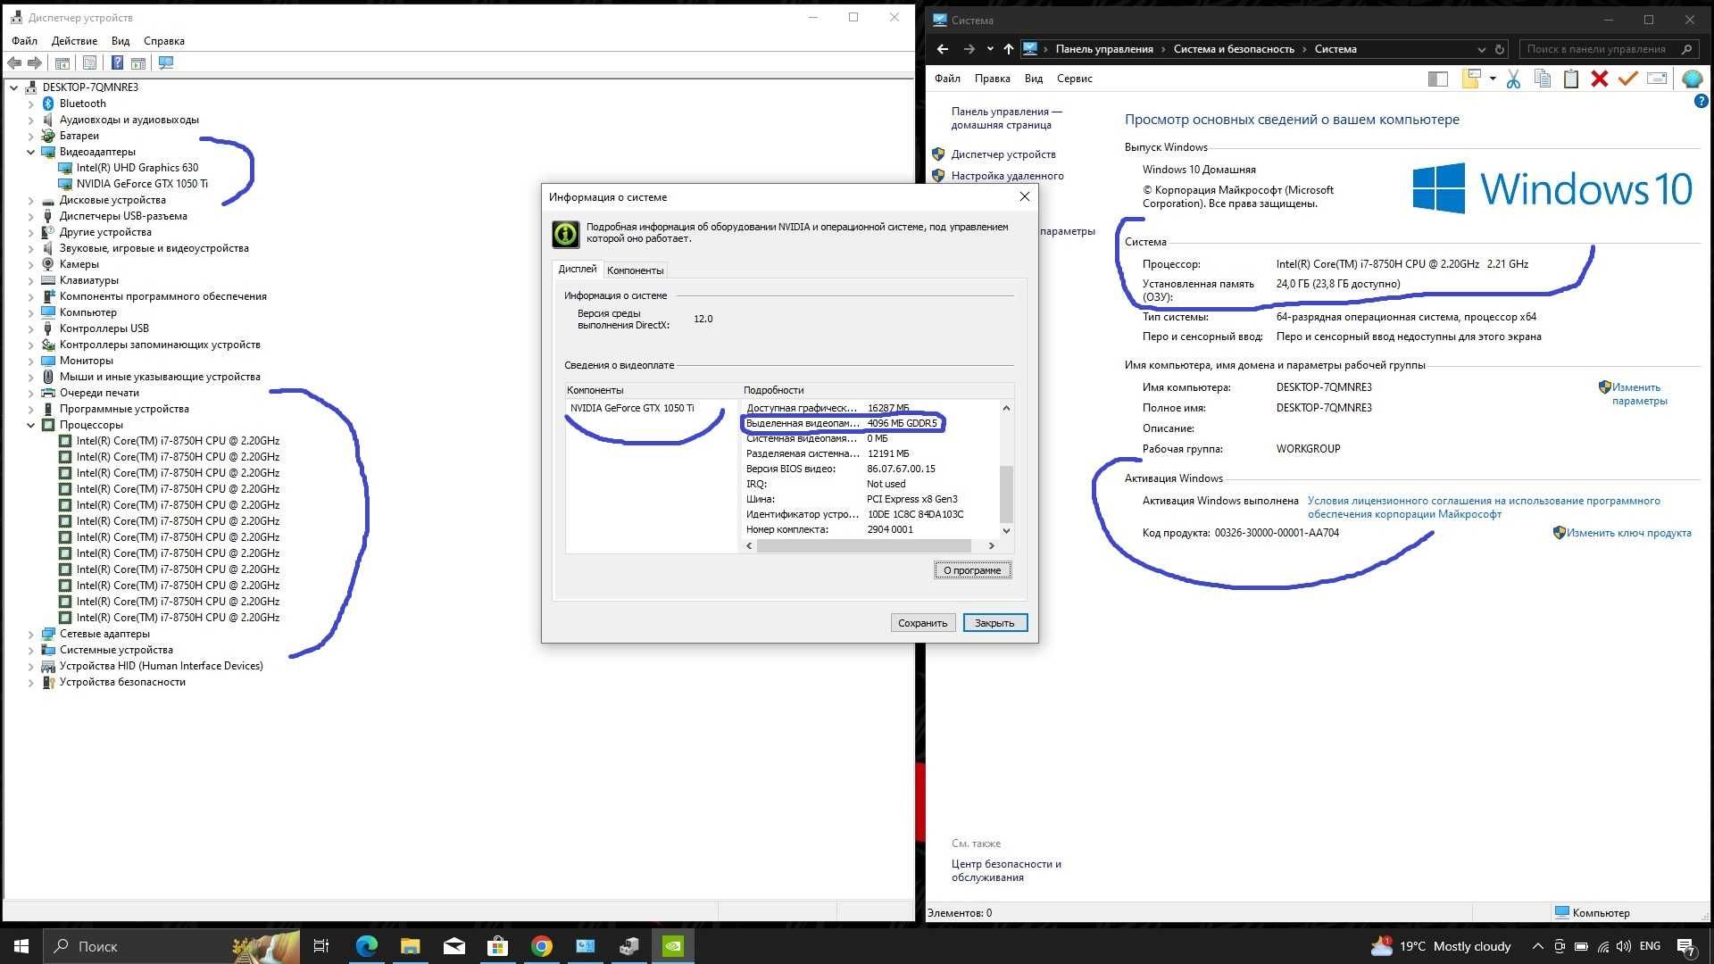Click the blue shell icon in System toolbar
Image resolution: width=1714 pixels, height=964 pixels.
[x=1692, y=79]
